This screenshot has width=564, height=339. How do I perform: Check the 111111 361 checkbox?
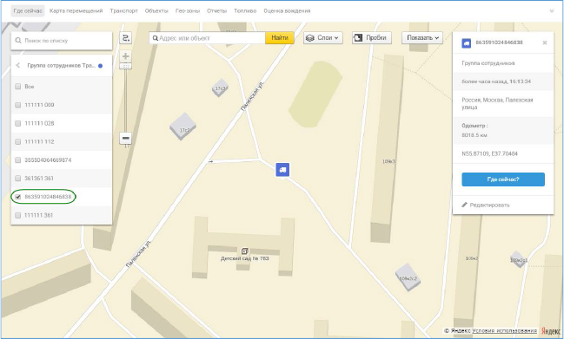point(17,215)
